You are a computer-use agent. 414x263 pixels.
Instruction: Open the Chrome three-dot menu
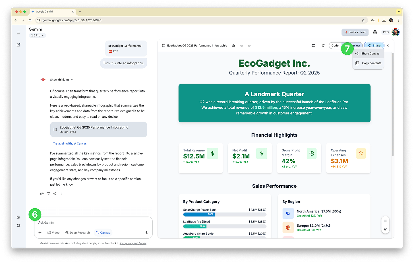pos(398,20)
